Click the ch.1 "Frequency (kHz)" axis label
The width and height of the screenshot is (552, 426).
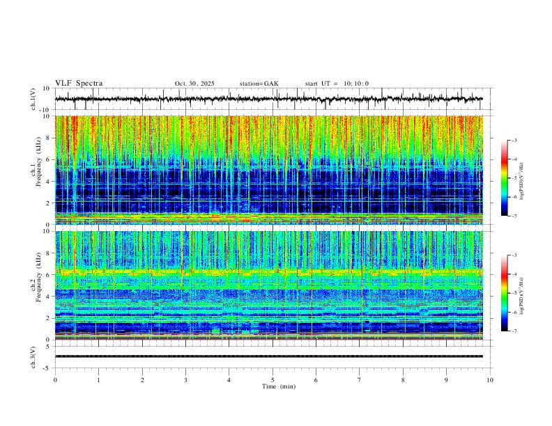[x=38, y=160]
